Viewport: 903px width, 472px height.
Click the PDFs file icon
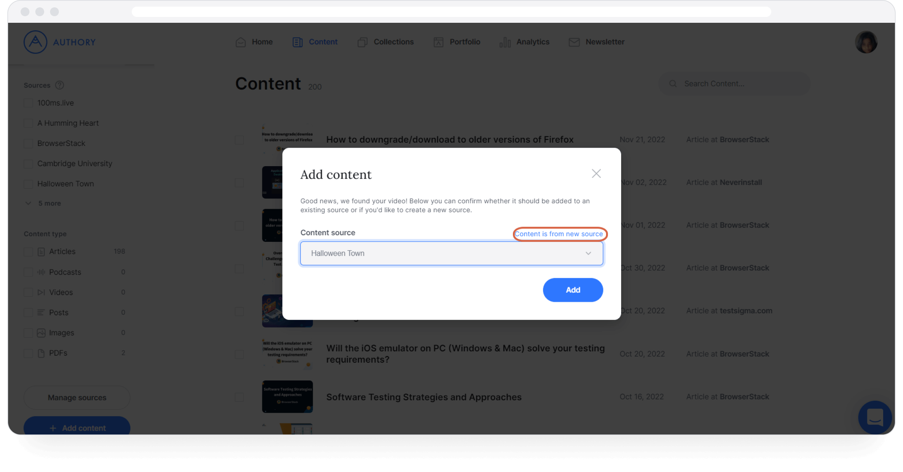pyautogui.click(x=41, y=353)
